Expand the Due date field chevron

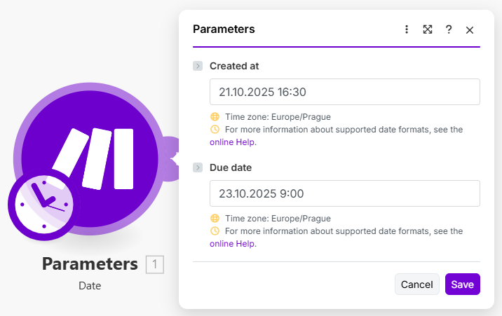(198, 168)
